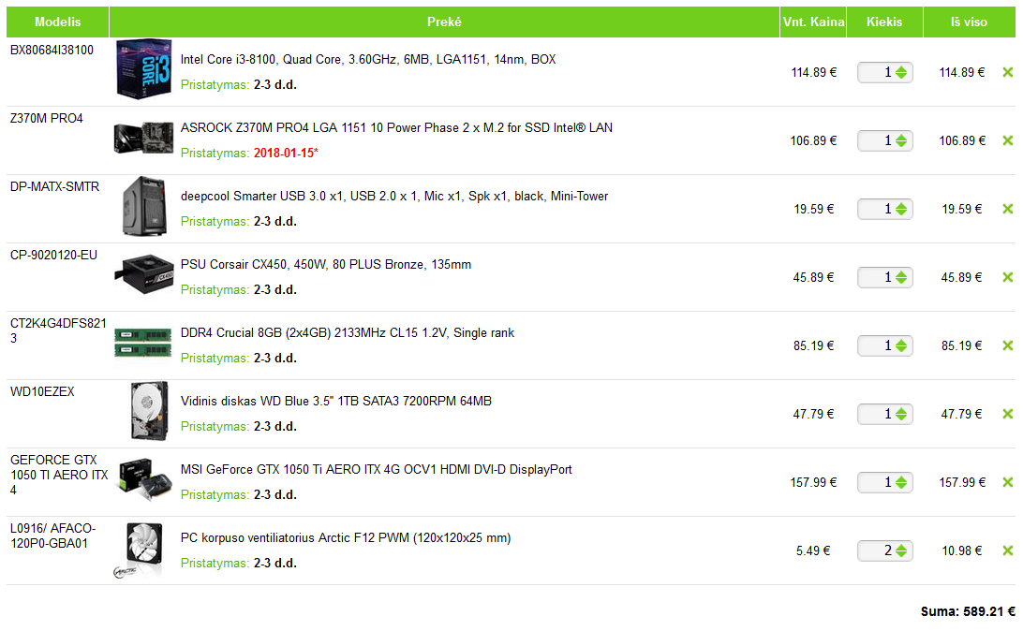Viewport: 1023px width, 631px height.
Task: View the MSI GeForce graphics card thumbnail
Action: click(x=144, y=479)
